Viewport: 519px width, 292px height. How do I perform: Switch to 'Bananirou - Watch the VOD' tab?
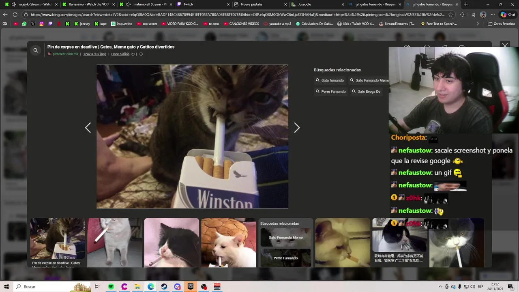[x=89, y=4]
